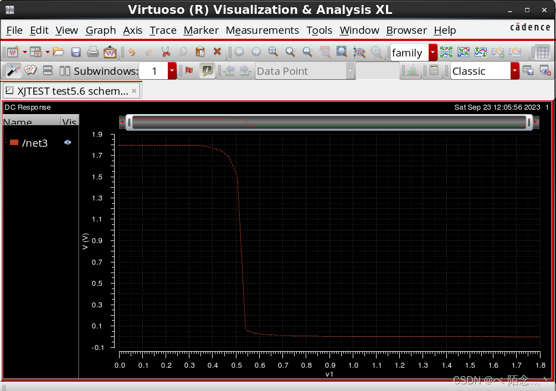Screen dimensions: 556x391
Task: Select the /net3 trace in legend
Action: [x=35, y=143]
